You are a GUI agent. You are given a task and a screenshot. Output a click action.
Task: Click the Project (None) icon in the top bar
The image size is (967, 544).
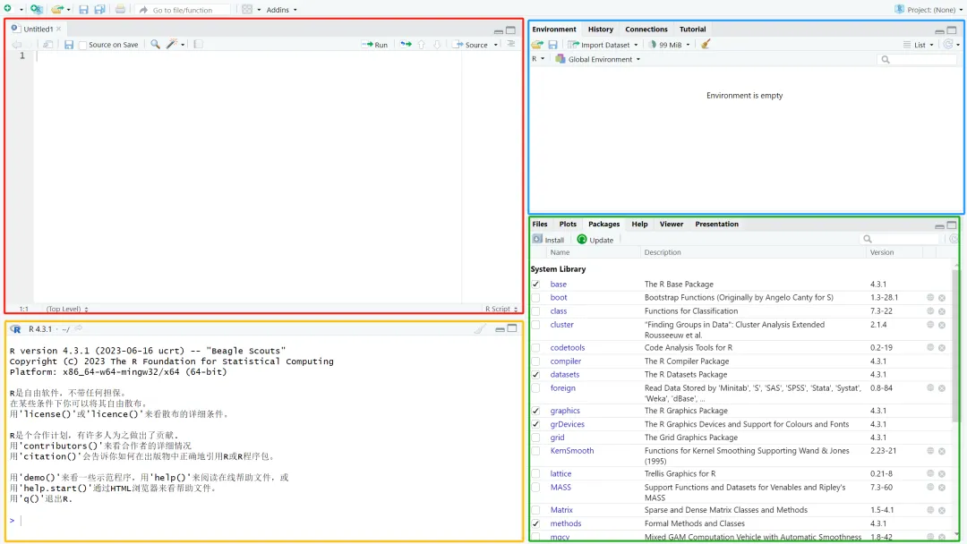pyautogui.click(x=899, y=9)
